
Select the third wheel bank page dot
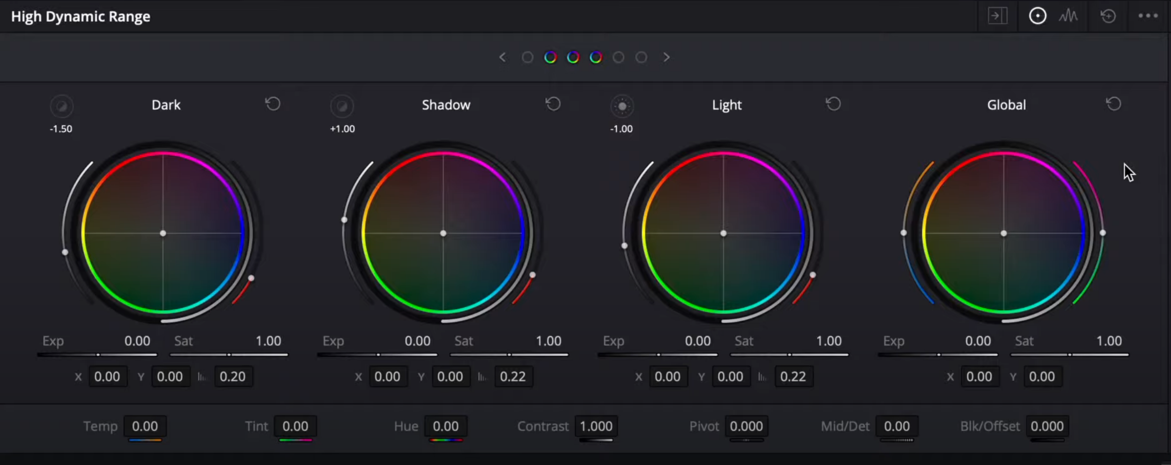coord(573,57)
